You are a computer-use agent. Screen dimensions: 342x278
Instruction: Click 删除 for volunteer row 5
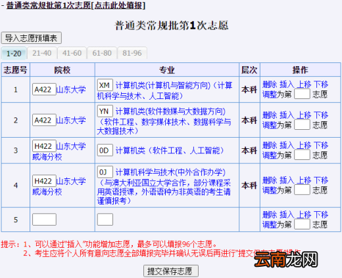click(270, 214)
